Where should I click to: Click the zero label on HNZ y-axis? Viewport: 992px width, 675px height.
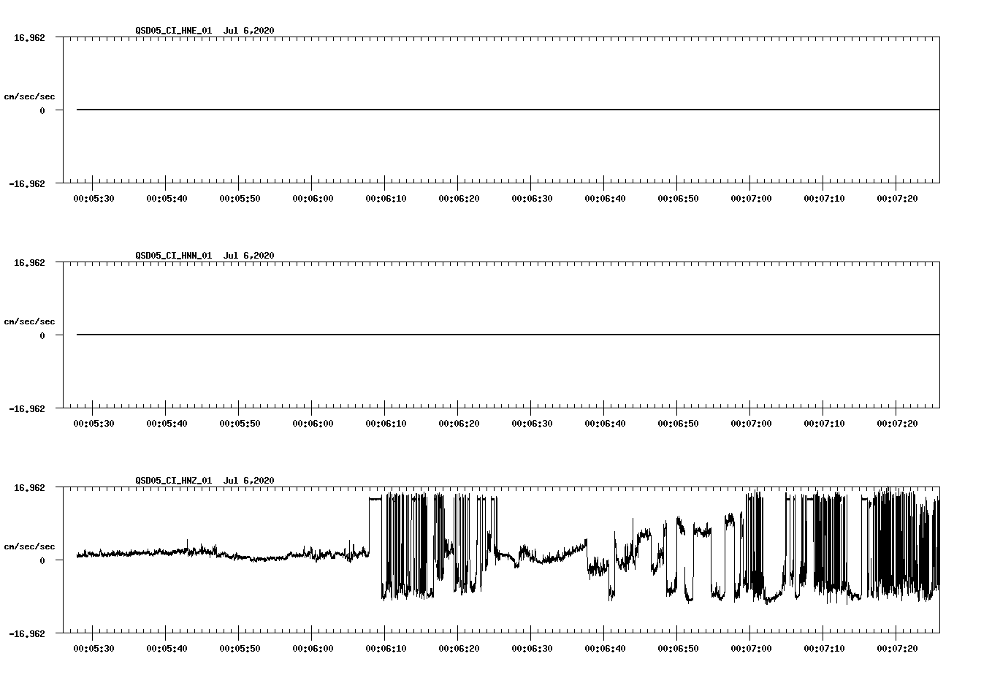(42, 561)
